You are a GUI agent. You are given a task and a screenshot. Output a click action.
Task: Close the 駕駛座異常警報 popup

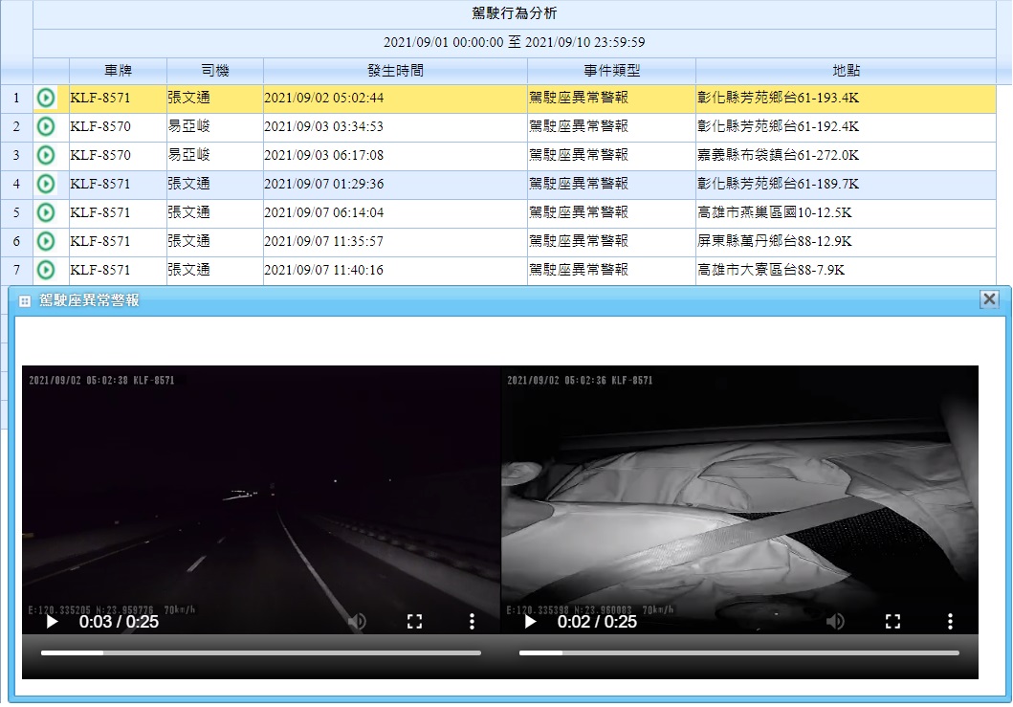[989, 299]
